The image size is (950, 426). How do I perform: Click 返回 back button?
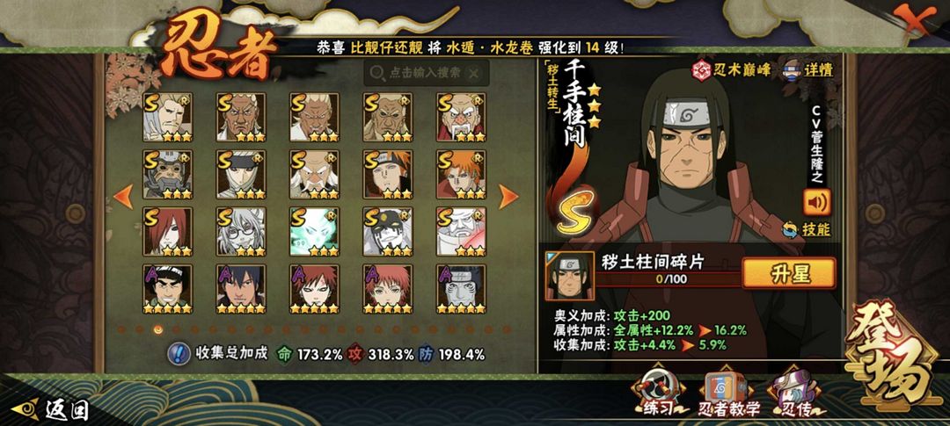(x=51, y=410)
